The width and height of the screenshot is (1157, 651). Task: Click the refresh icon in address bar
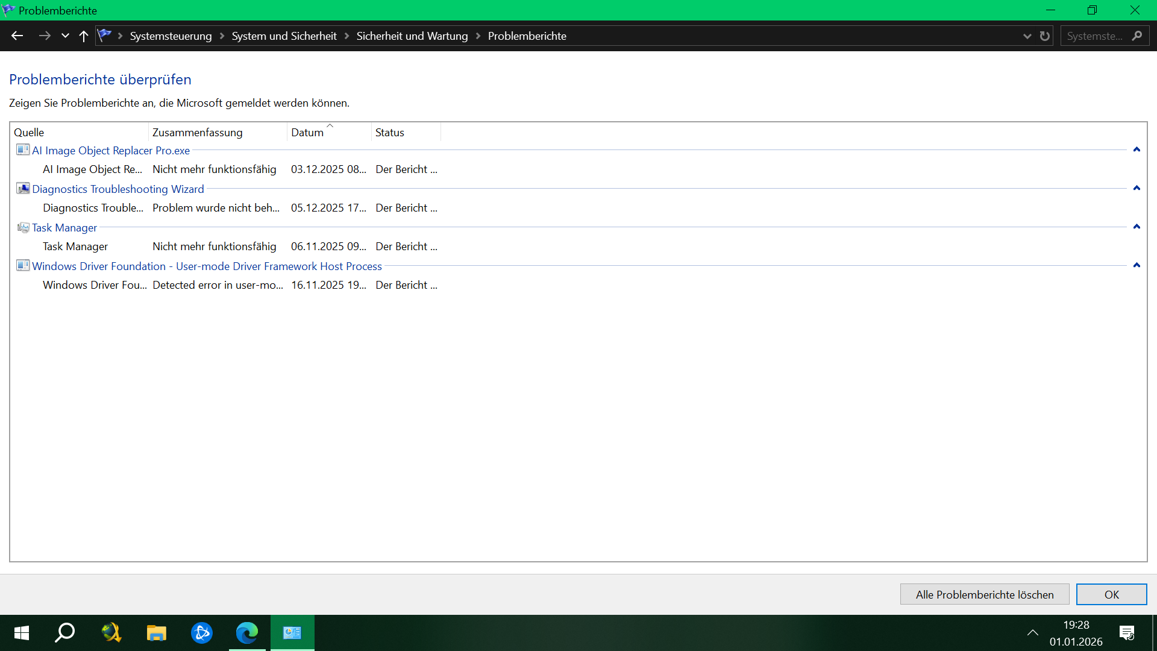tap(1045, 36)
